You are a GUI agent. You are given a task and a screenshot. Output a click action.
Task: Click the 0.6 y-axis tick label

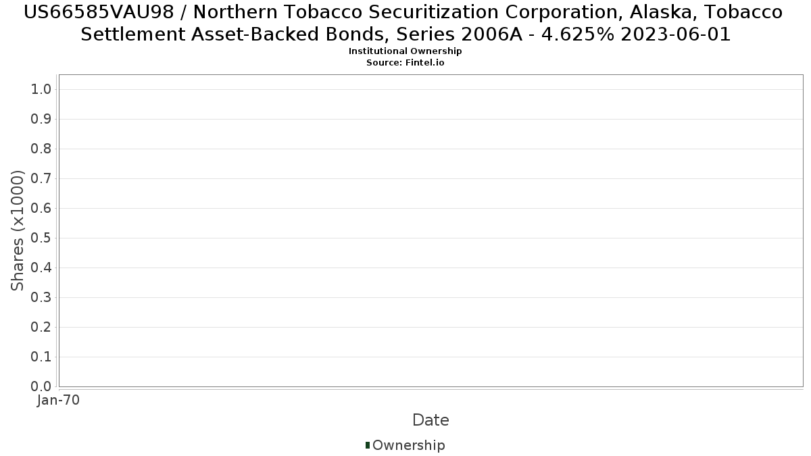pos(42,209)
